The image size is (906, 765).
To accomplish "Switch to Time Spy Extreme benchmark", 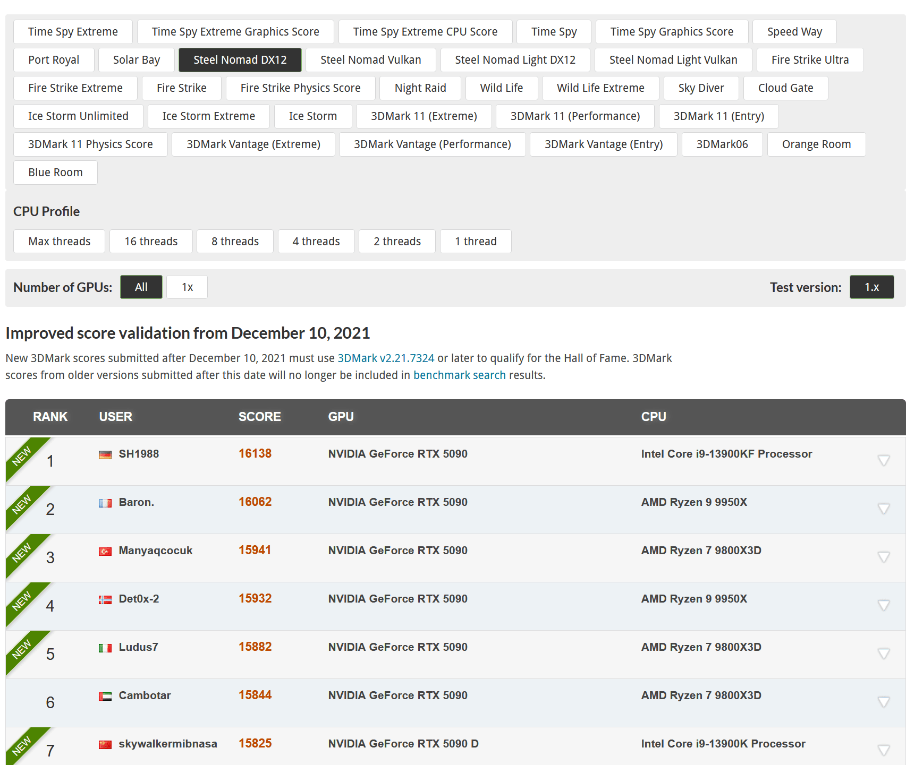I will point(73,32).
